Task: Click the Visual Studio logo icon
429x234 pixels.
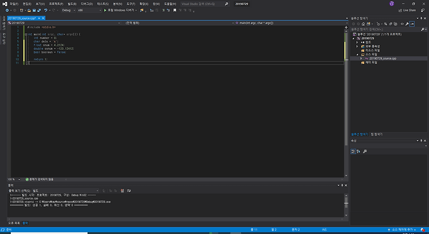Action: pos(5,4)
